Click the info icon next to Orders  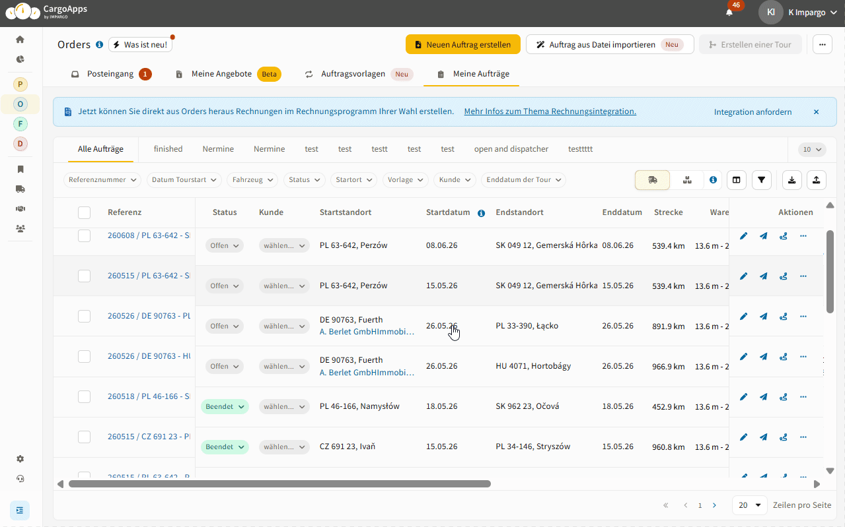point(100,45)
